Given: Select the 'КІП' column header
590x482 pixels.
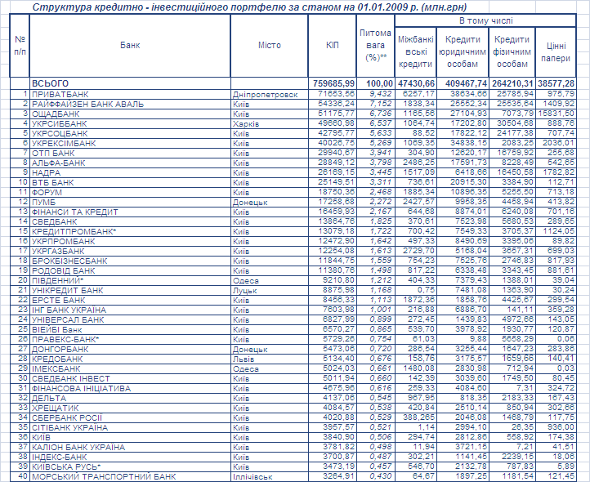Looking at the screenshot, I should (x=332, y=46).
